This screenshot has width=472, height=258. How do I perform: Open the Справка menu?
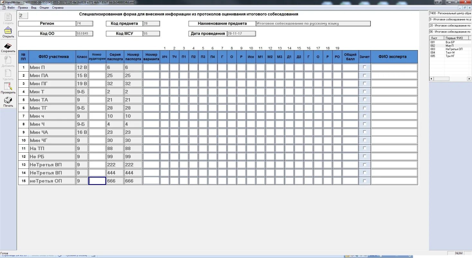58,7
